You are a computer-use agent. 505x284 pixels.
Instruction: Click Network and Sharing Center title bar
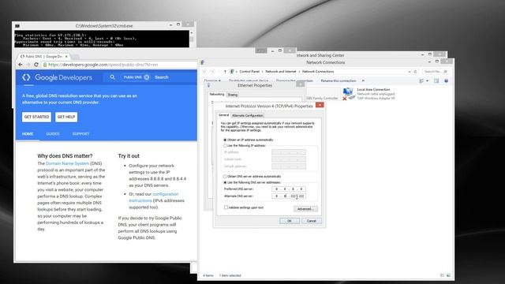tap(320, 55)
